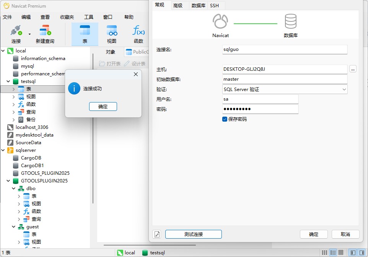Click the 备份 backup icon under testsql
Image resolution: width=368 pixels, height=257 pixels.
coord(21,119)
